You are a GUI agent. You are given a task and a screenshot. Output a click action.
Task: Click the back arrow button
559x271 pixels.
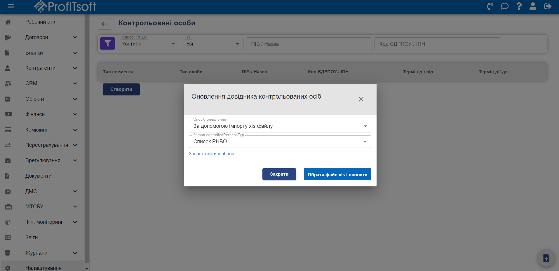point(105,24)
